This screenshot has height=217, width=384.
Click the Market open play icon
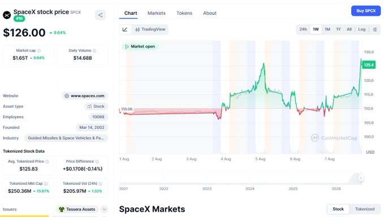pos(127,46)
